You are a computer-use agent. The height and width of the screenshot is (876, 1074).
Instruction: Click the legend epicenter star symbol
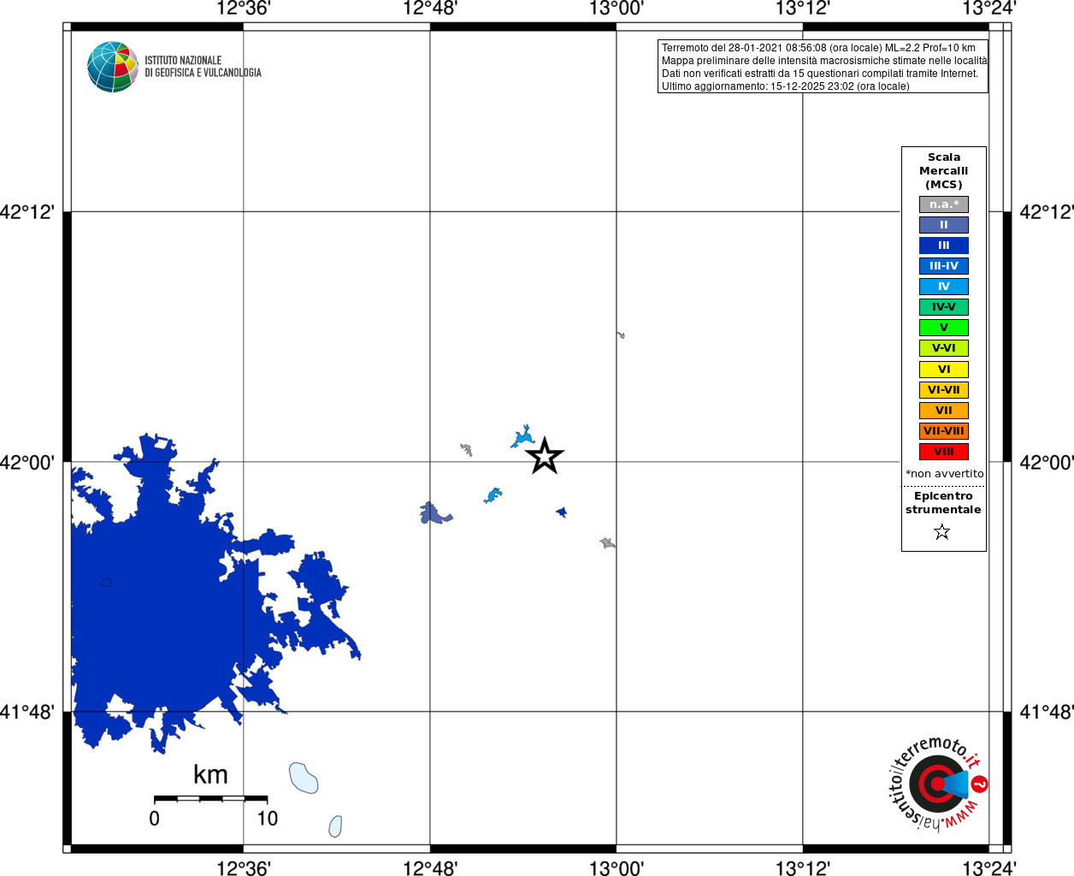pyautogui.click(x=942, y=532)
